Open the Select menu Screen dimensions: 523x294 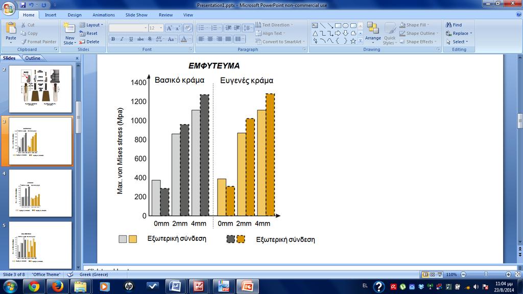pos(457,42)
